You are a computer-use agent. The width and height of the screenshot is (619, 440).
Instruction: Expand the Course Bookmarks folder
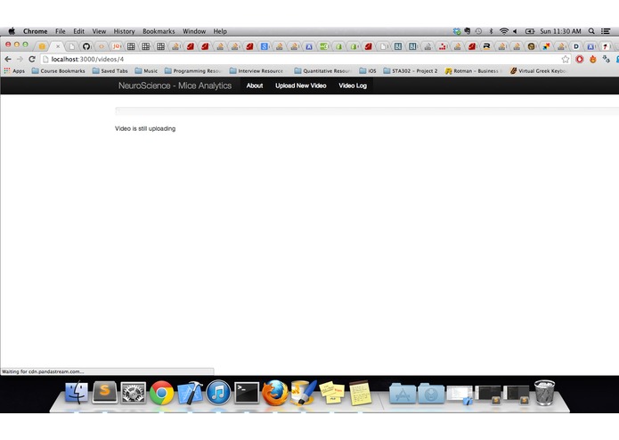[59, 71]
